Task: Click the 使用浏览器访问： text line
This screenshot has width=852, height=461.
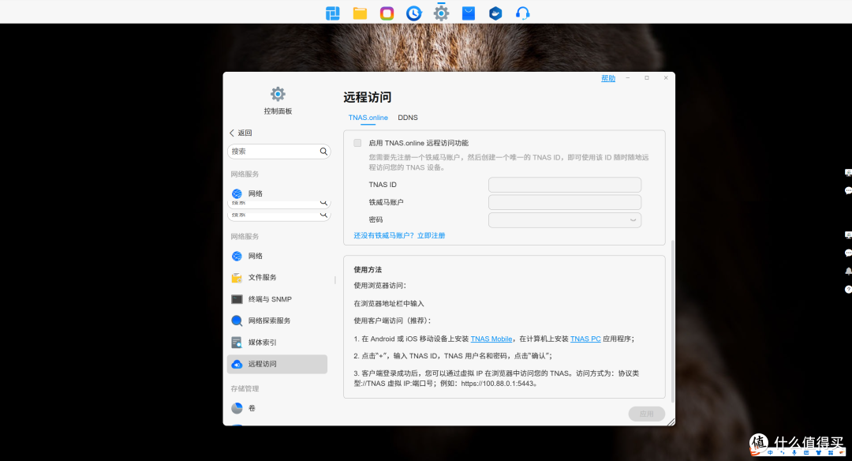Action: [x=379, y=286]
